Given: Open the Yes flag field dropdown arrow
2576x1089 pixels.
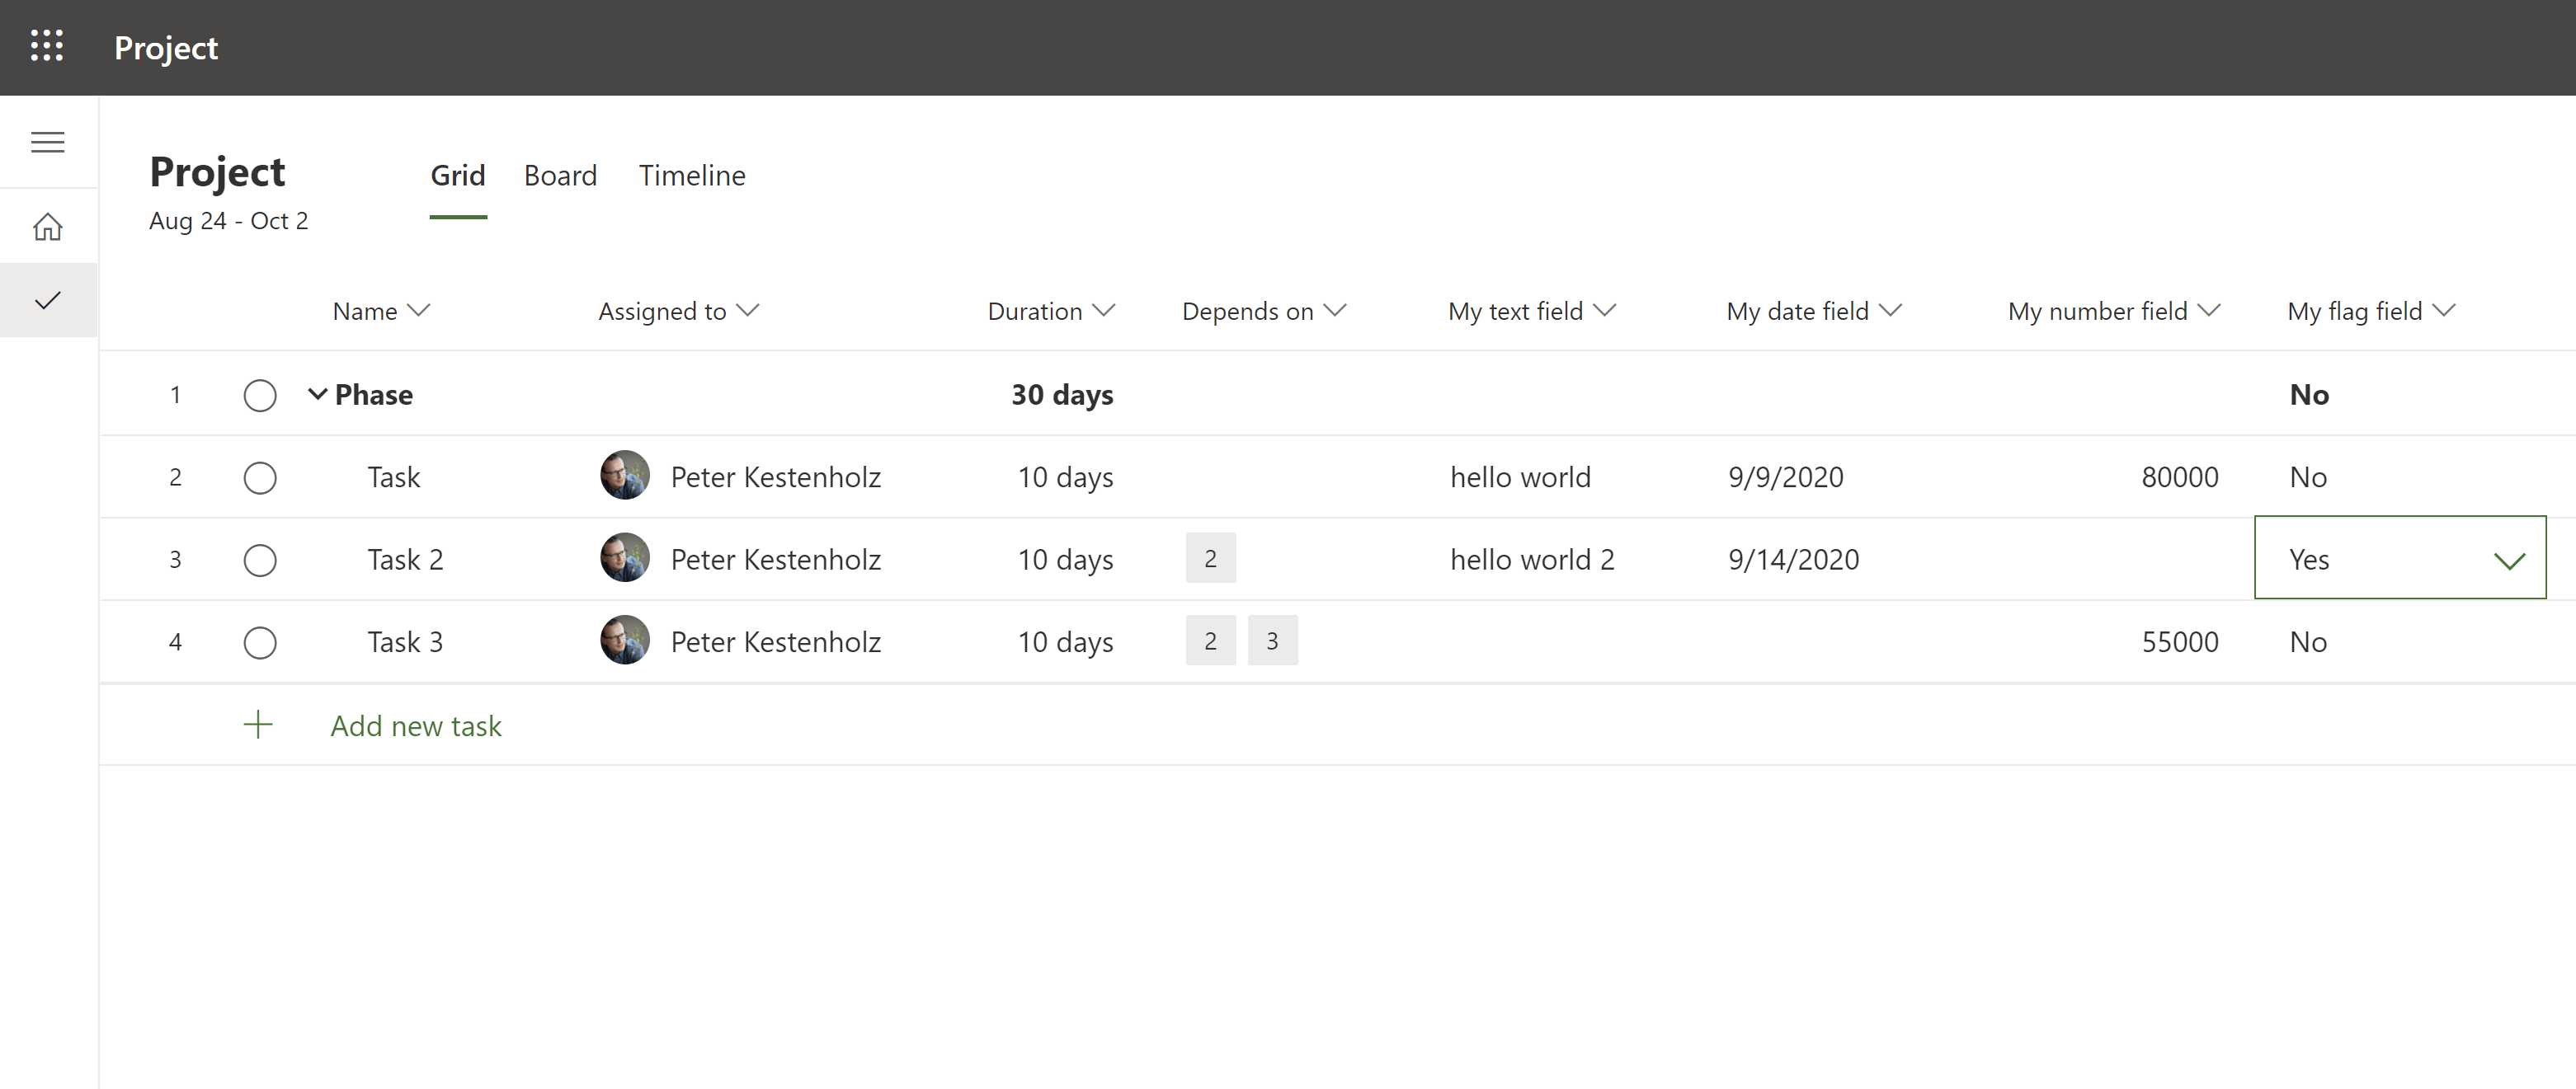Looking at the screenshot, I should [2509, 560].
